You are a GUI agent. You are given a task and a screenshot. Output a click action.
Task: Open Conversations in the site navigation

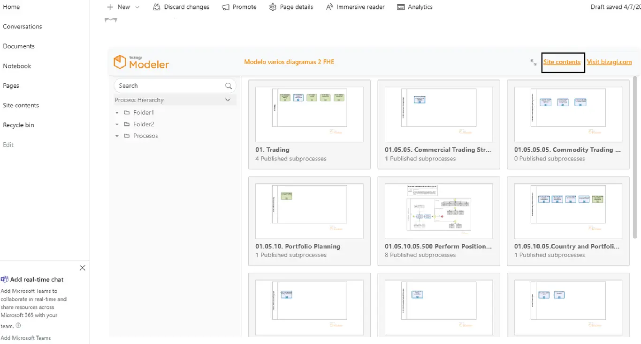pos(23,27)
